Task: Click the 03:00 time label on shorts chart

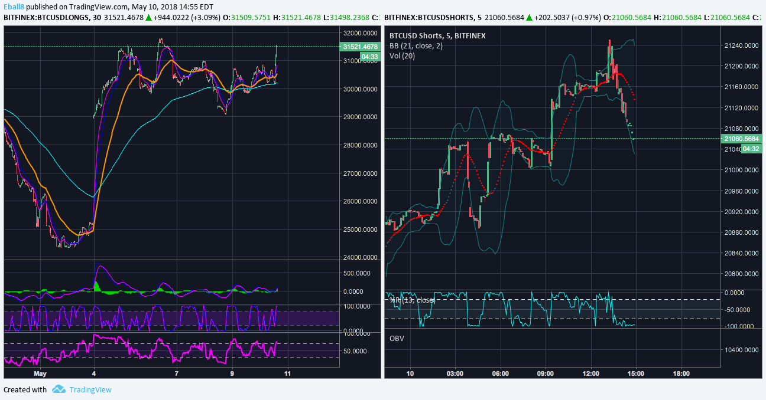Action: click(455, 373)
